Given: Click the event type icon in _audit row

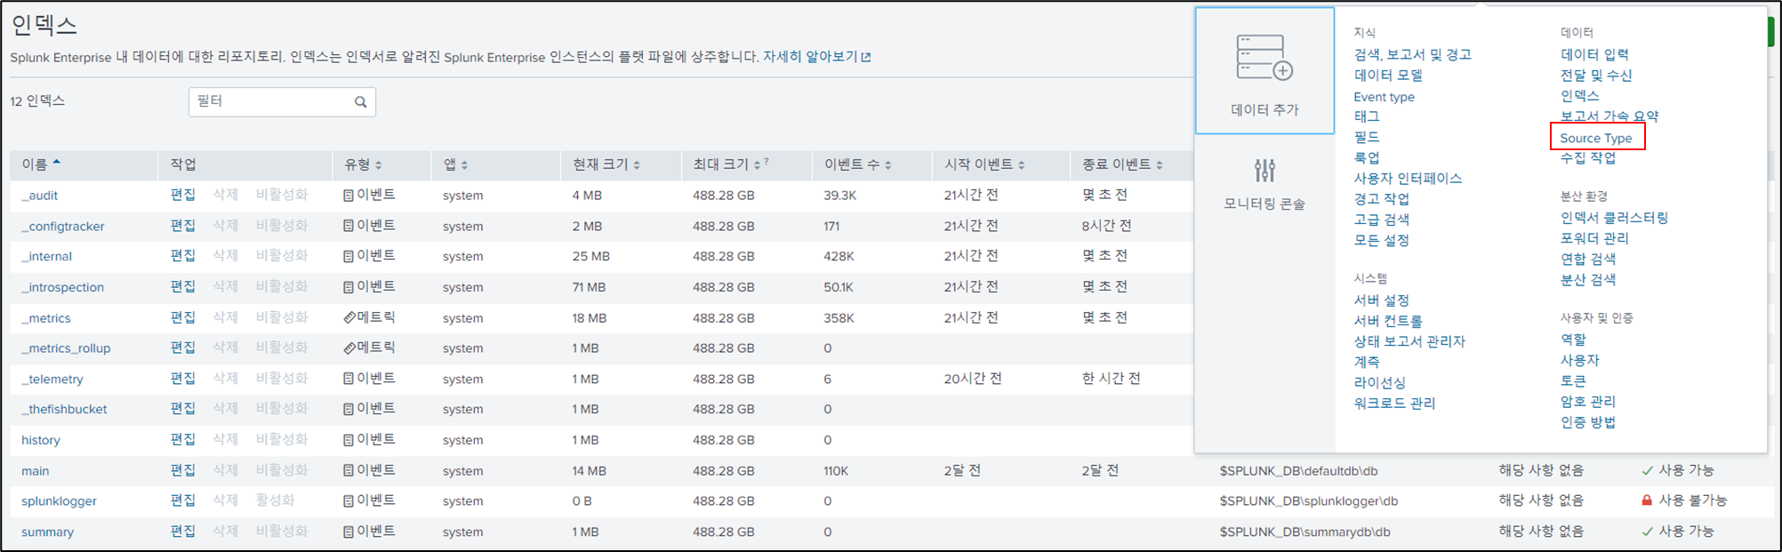Looking at the screenshot, I should tap(349, 196).
